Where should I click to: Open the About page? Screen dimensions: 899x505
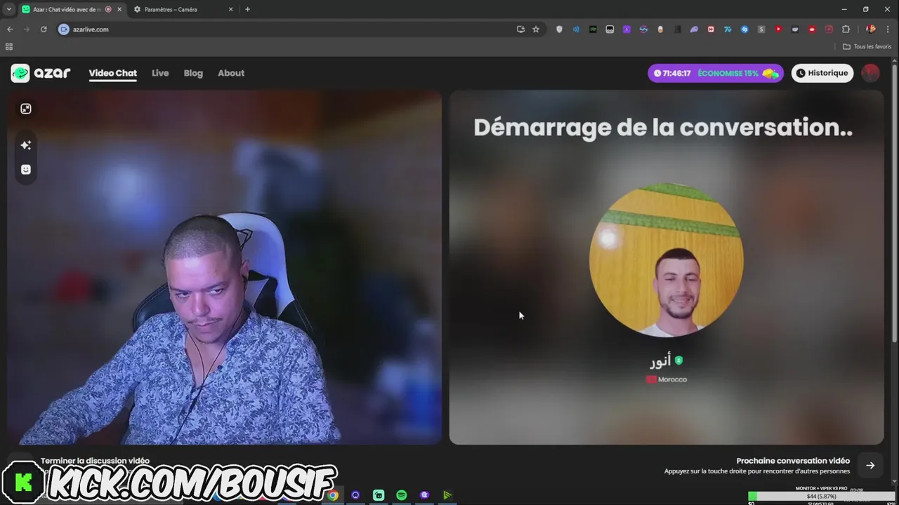pos(231,73)
